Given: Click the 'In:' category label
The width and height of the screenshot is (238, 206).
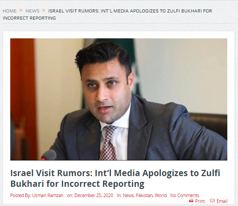Looking at the screenshot, I should [x=119, y=195].
